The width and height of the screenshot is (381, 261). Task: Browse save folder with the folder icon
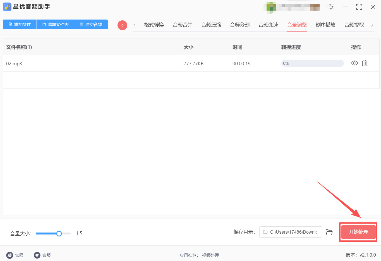coord(329,232)
